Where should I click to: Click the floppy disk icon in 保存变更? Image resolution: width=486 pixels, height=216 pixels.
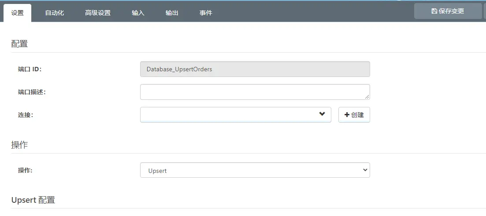[434, 11]
